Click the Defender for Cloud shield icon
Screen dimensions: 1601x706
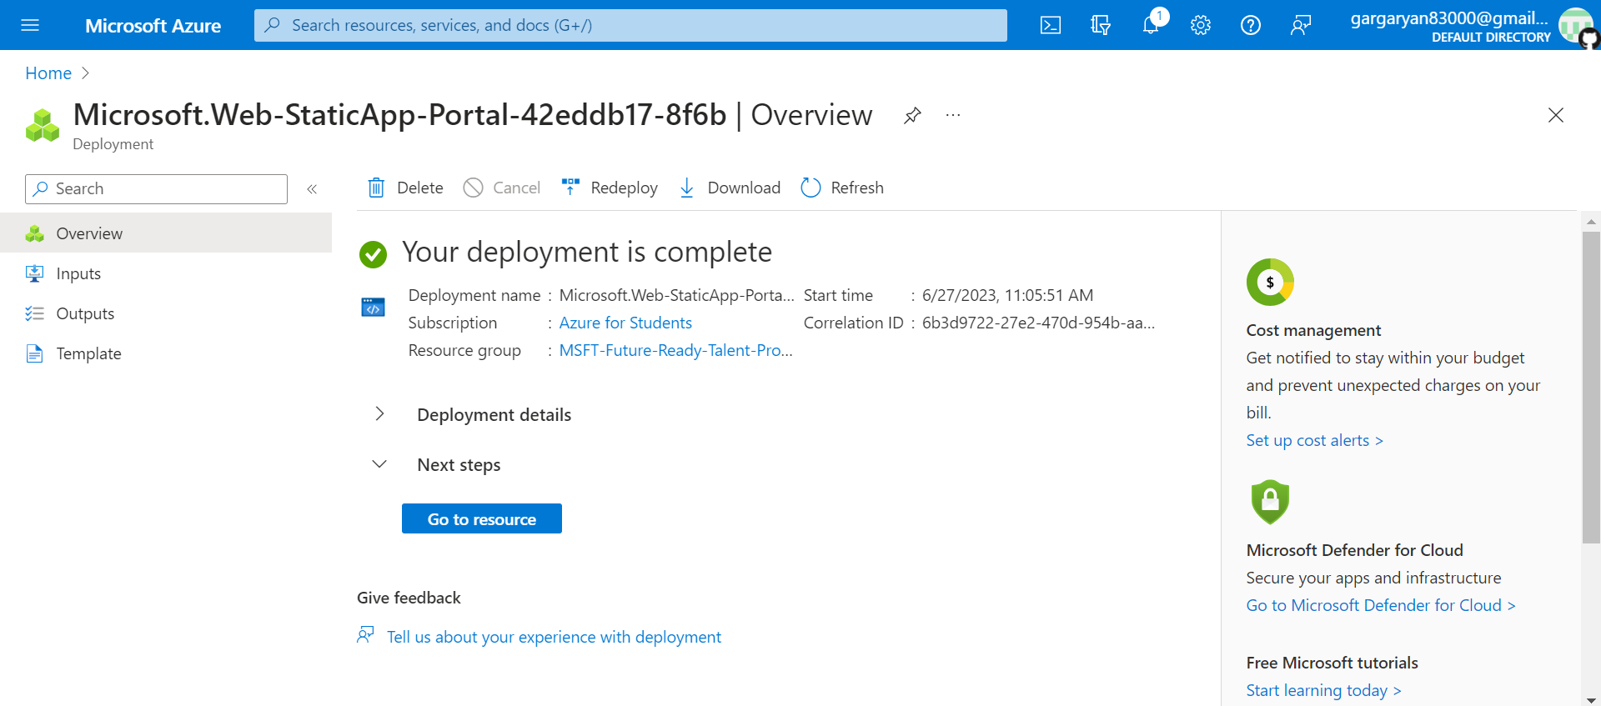[x=1270, y=502]
